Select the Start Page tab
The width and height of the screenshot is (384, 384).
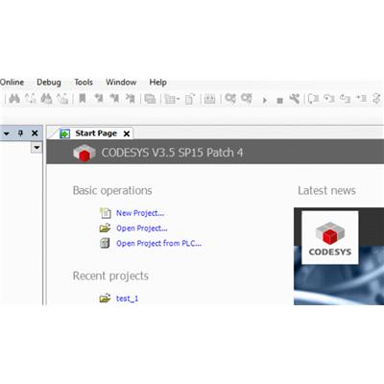[96, 133]
